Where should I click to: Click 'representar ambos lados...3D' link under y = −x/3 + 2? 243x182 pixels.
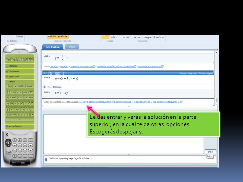coord(116,66)
